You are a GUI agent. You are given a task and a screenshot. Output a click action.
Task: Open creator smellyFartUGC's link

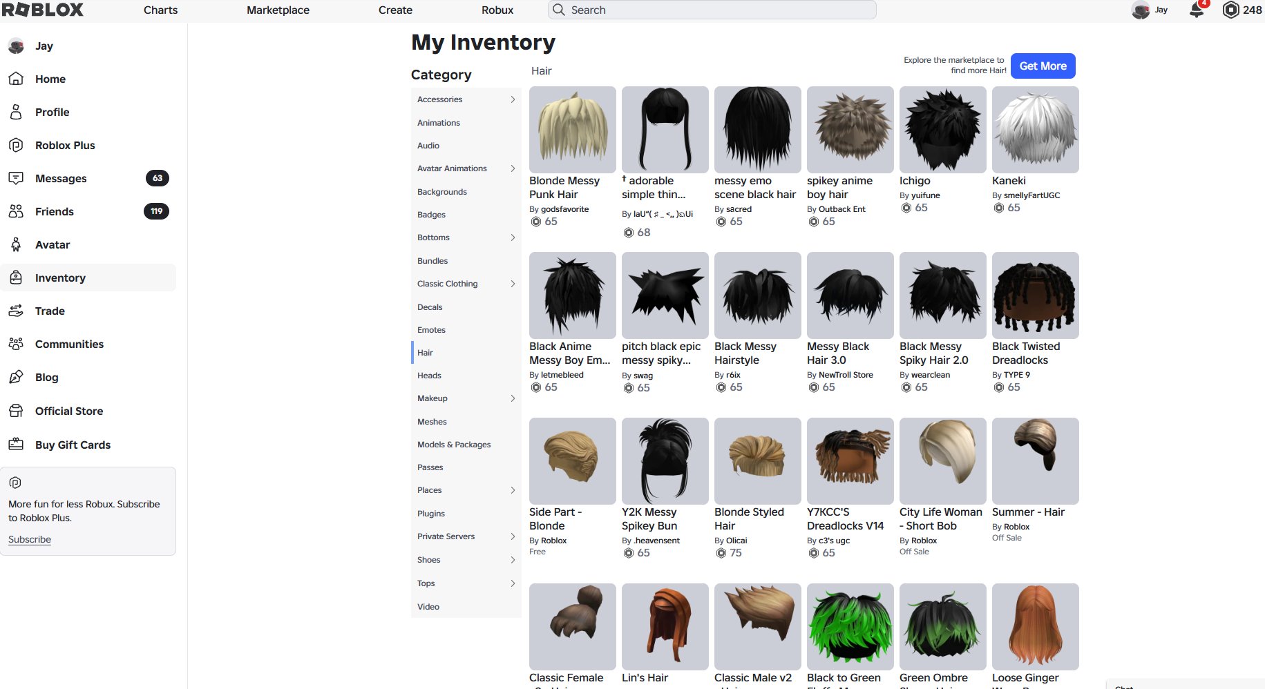1031,195
